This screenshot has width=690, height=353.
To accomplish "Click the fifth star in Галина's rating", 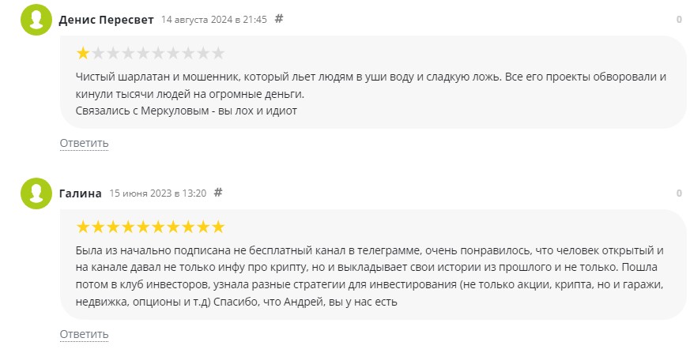I will [142, 227].
